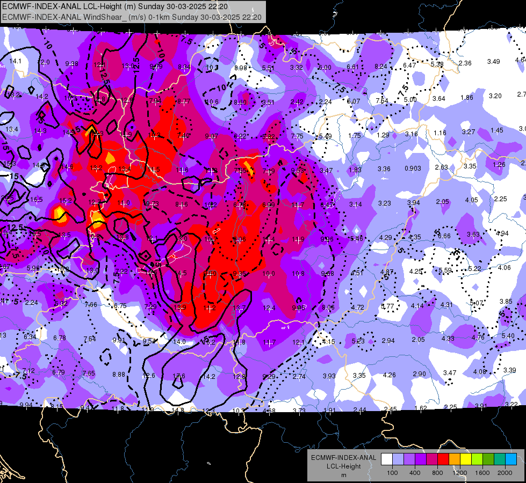Image resolution: width=526 pixels, height=483 pixels.
Task: Click the wind shear value "6.61"
Action: [x=352, y=67]
